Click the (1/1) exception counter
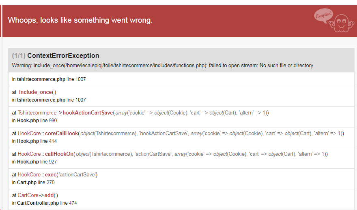The image size is (357, 210). point(19,55)
